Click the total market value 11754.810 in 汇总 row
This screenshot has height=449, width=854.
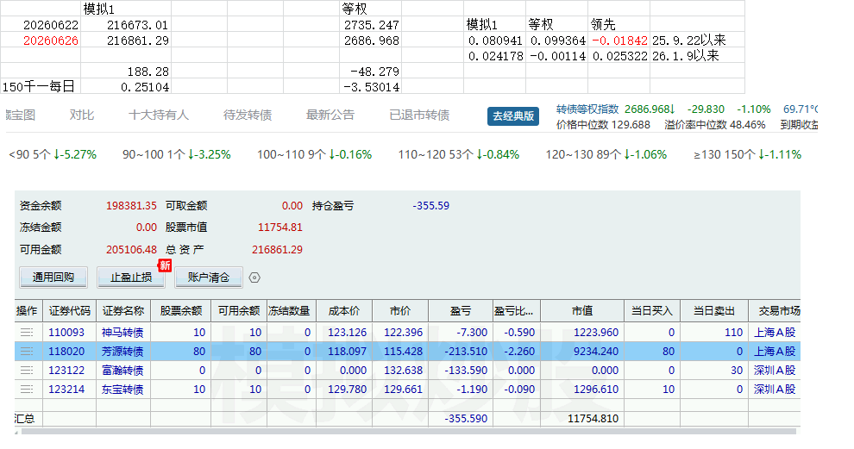[x=593, y=419]
